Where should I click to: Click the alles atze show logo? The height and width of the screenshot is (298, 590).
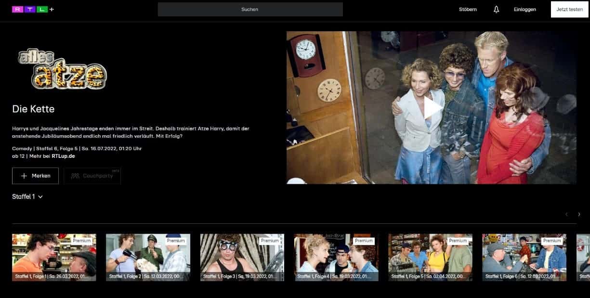(x=62, y=69)
